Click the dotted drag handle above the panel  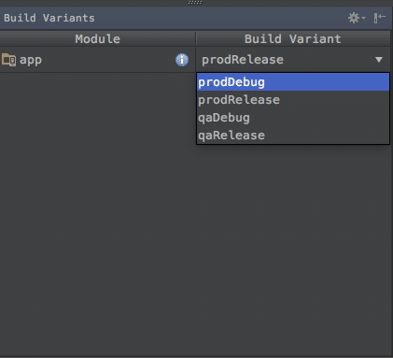pos(195,3)
